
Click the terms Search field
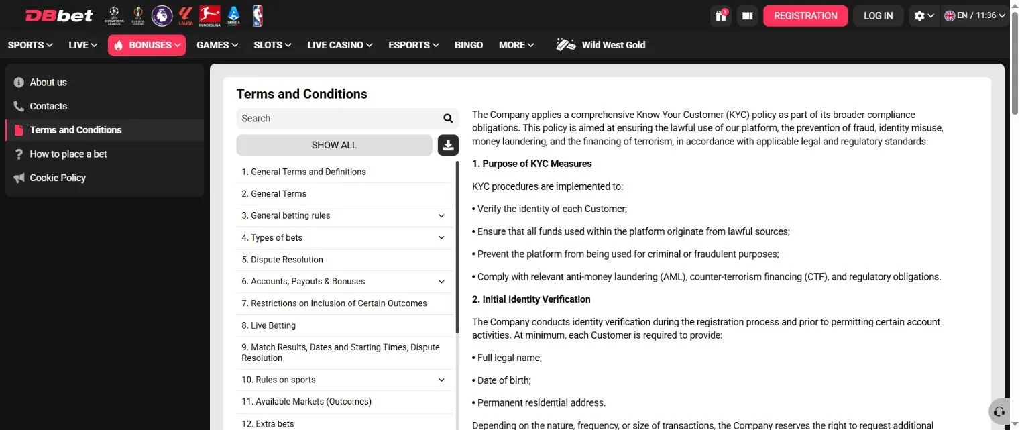[x=339, y=119]
